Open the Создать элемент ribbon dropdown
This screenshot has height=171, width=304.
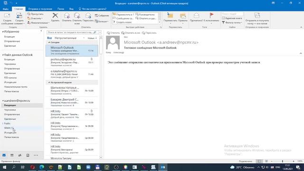pyautogui.click(x=19, y=19)
